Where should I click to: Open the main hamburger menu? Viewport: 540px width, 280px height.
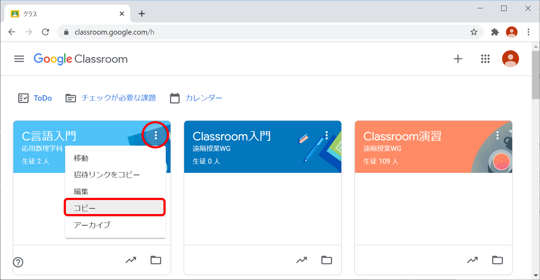pos(19,59)
